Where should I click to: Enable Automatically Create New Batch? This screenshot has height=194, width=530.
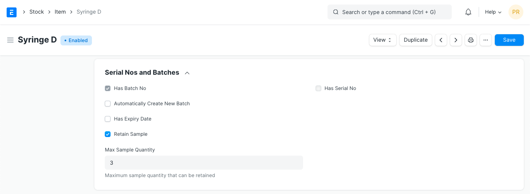[x=108, y=104]
